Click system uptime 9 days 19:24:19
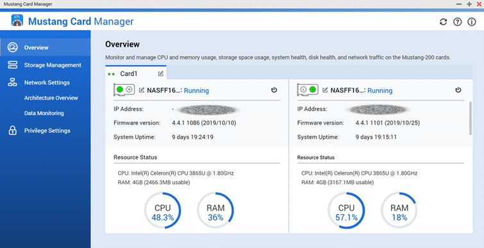This screenshot has height=248, width=484. pyautogui.click(x=192, y=137)
